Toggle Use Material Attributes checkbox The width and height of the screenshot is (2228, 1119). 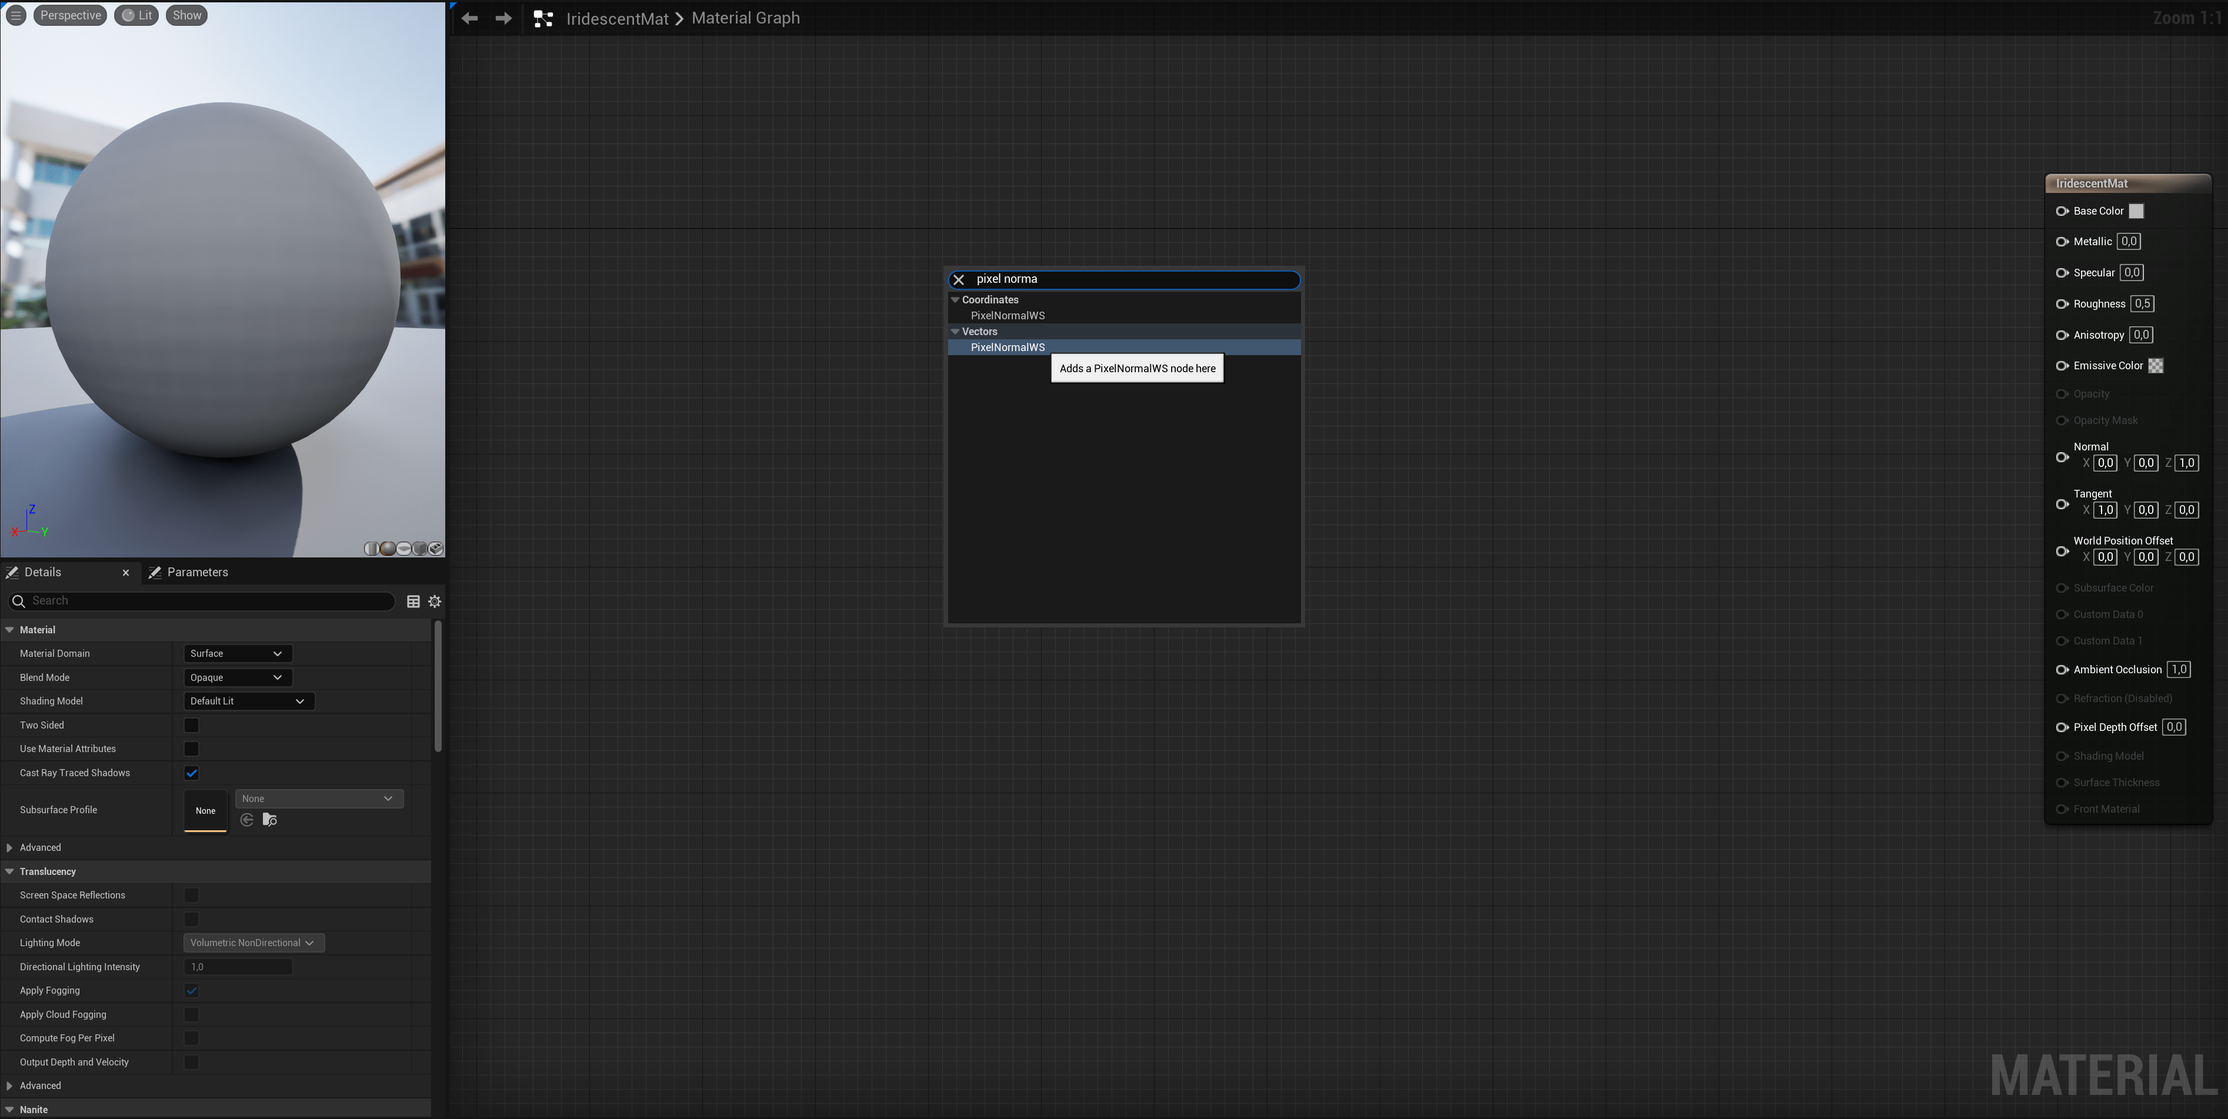191,749
